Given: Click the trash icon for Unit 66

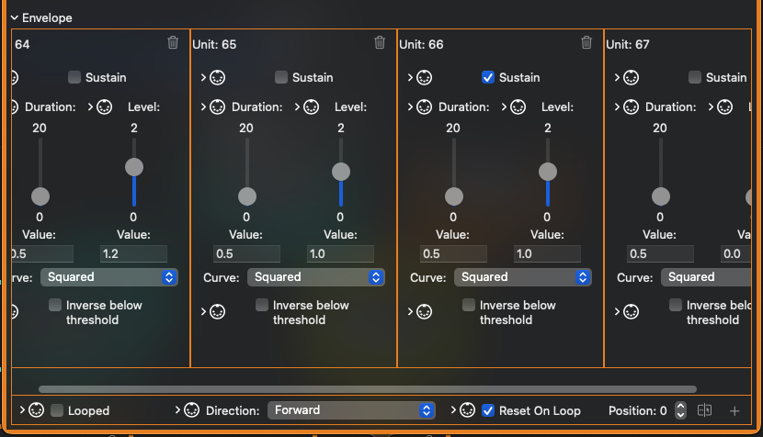Looking at the screenshot, I should (586, 43).
